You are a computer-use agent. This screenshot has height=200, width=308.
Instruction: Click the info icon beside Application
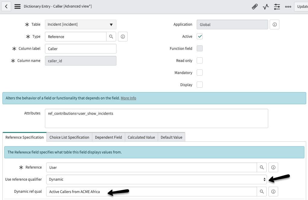click(274, 24)
